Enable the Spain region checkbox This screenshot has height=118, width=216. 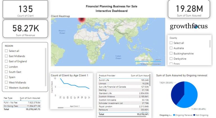6,77
